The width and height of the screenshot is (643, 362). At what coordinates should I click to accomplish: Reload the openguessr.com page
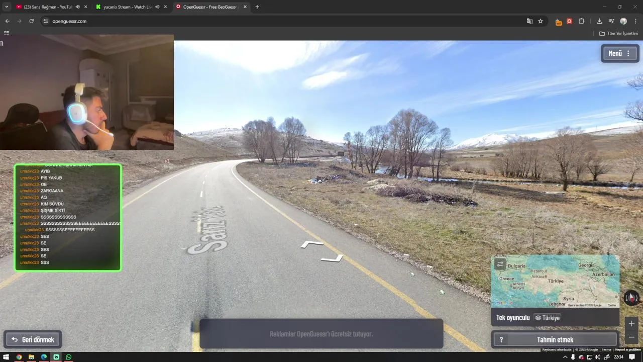31,21
